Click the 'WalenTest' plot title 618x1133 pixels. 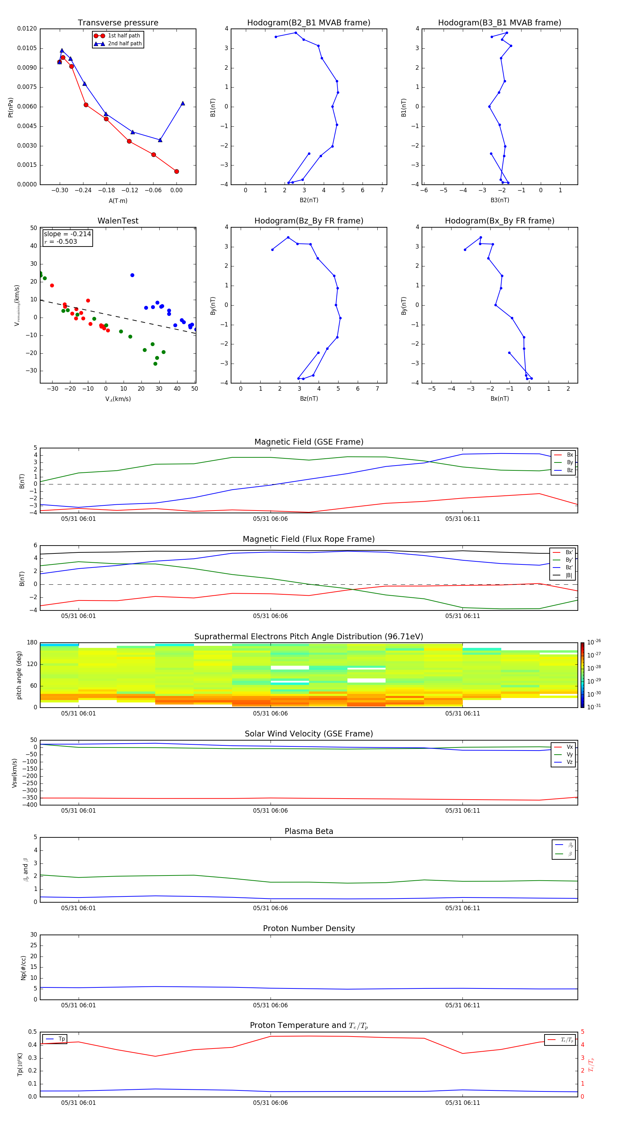(118, 221)
